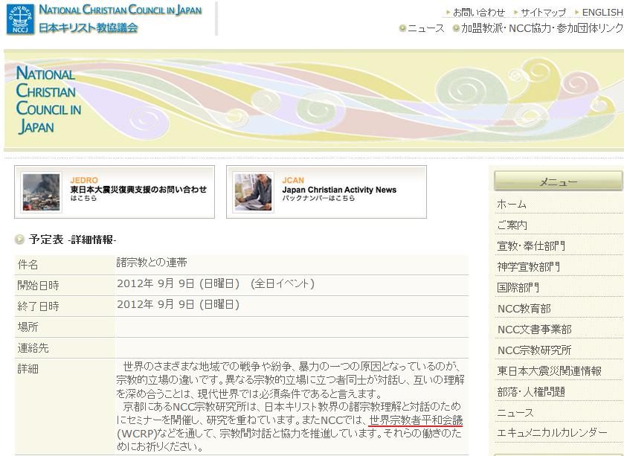Open NCC教育部 menu item
Viewport: 624px width, 456px height.
(524, 309)
